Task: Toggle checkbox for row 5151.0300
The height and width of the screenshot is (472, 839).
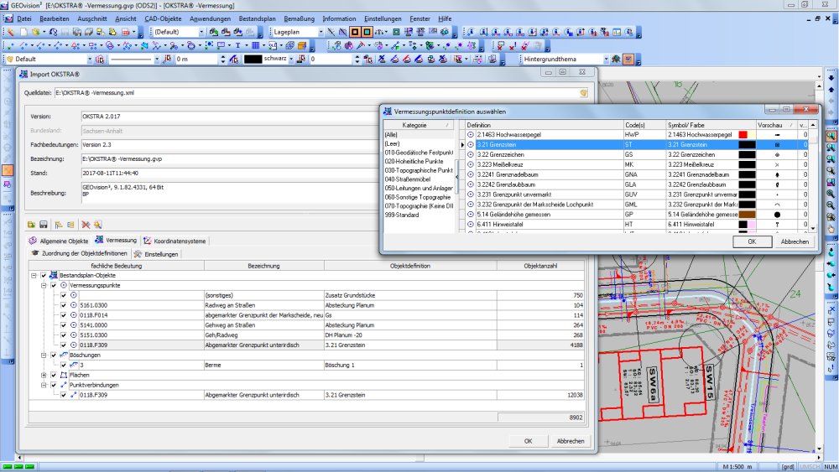Action: pos(64,335)
